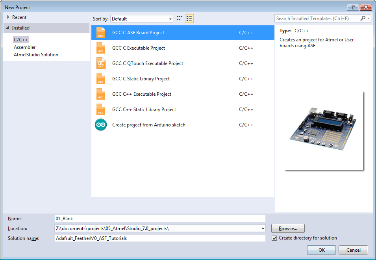Click the search magnifier icon
The image size is (376, 260).
[363, 19]
